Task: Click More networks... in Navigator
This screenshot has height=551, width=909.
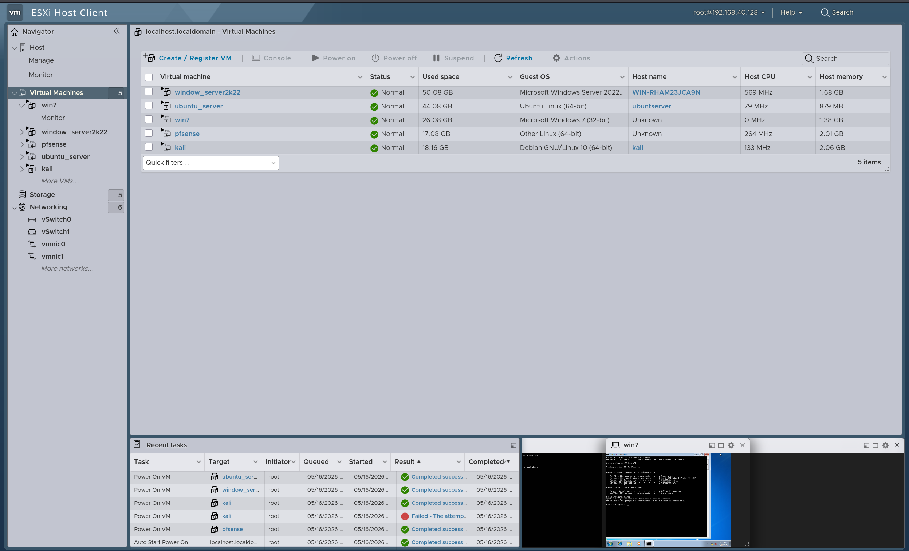Action: coord(67,268)
